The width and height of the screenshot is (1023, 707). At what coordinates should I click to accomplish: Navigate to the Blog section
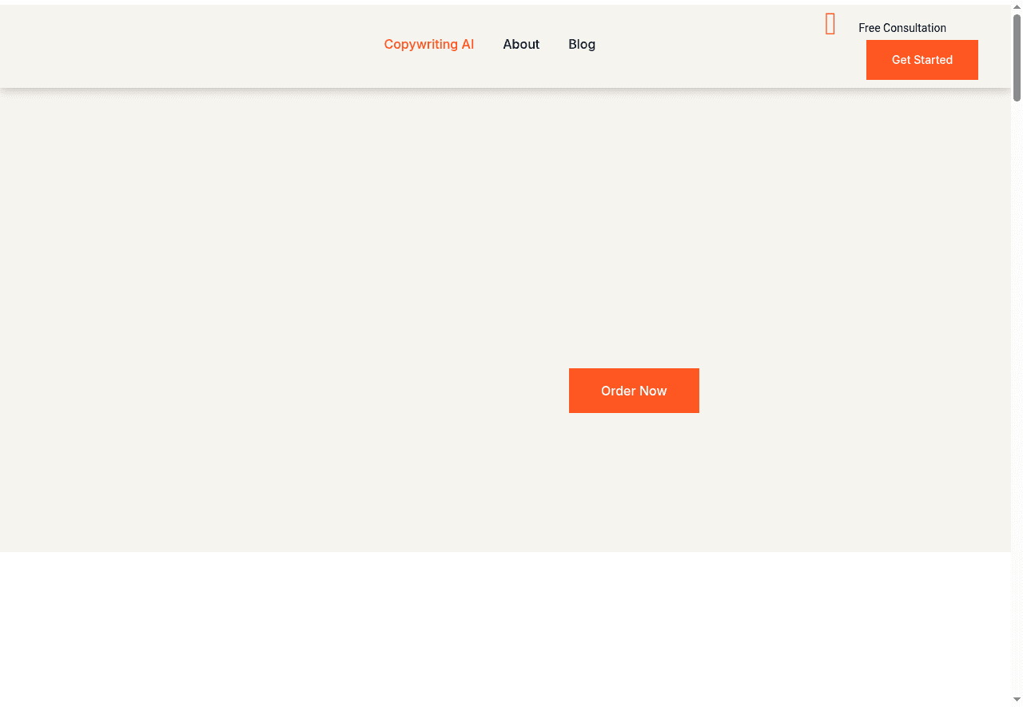(x=581, y=44)
